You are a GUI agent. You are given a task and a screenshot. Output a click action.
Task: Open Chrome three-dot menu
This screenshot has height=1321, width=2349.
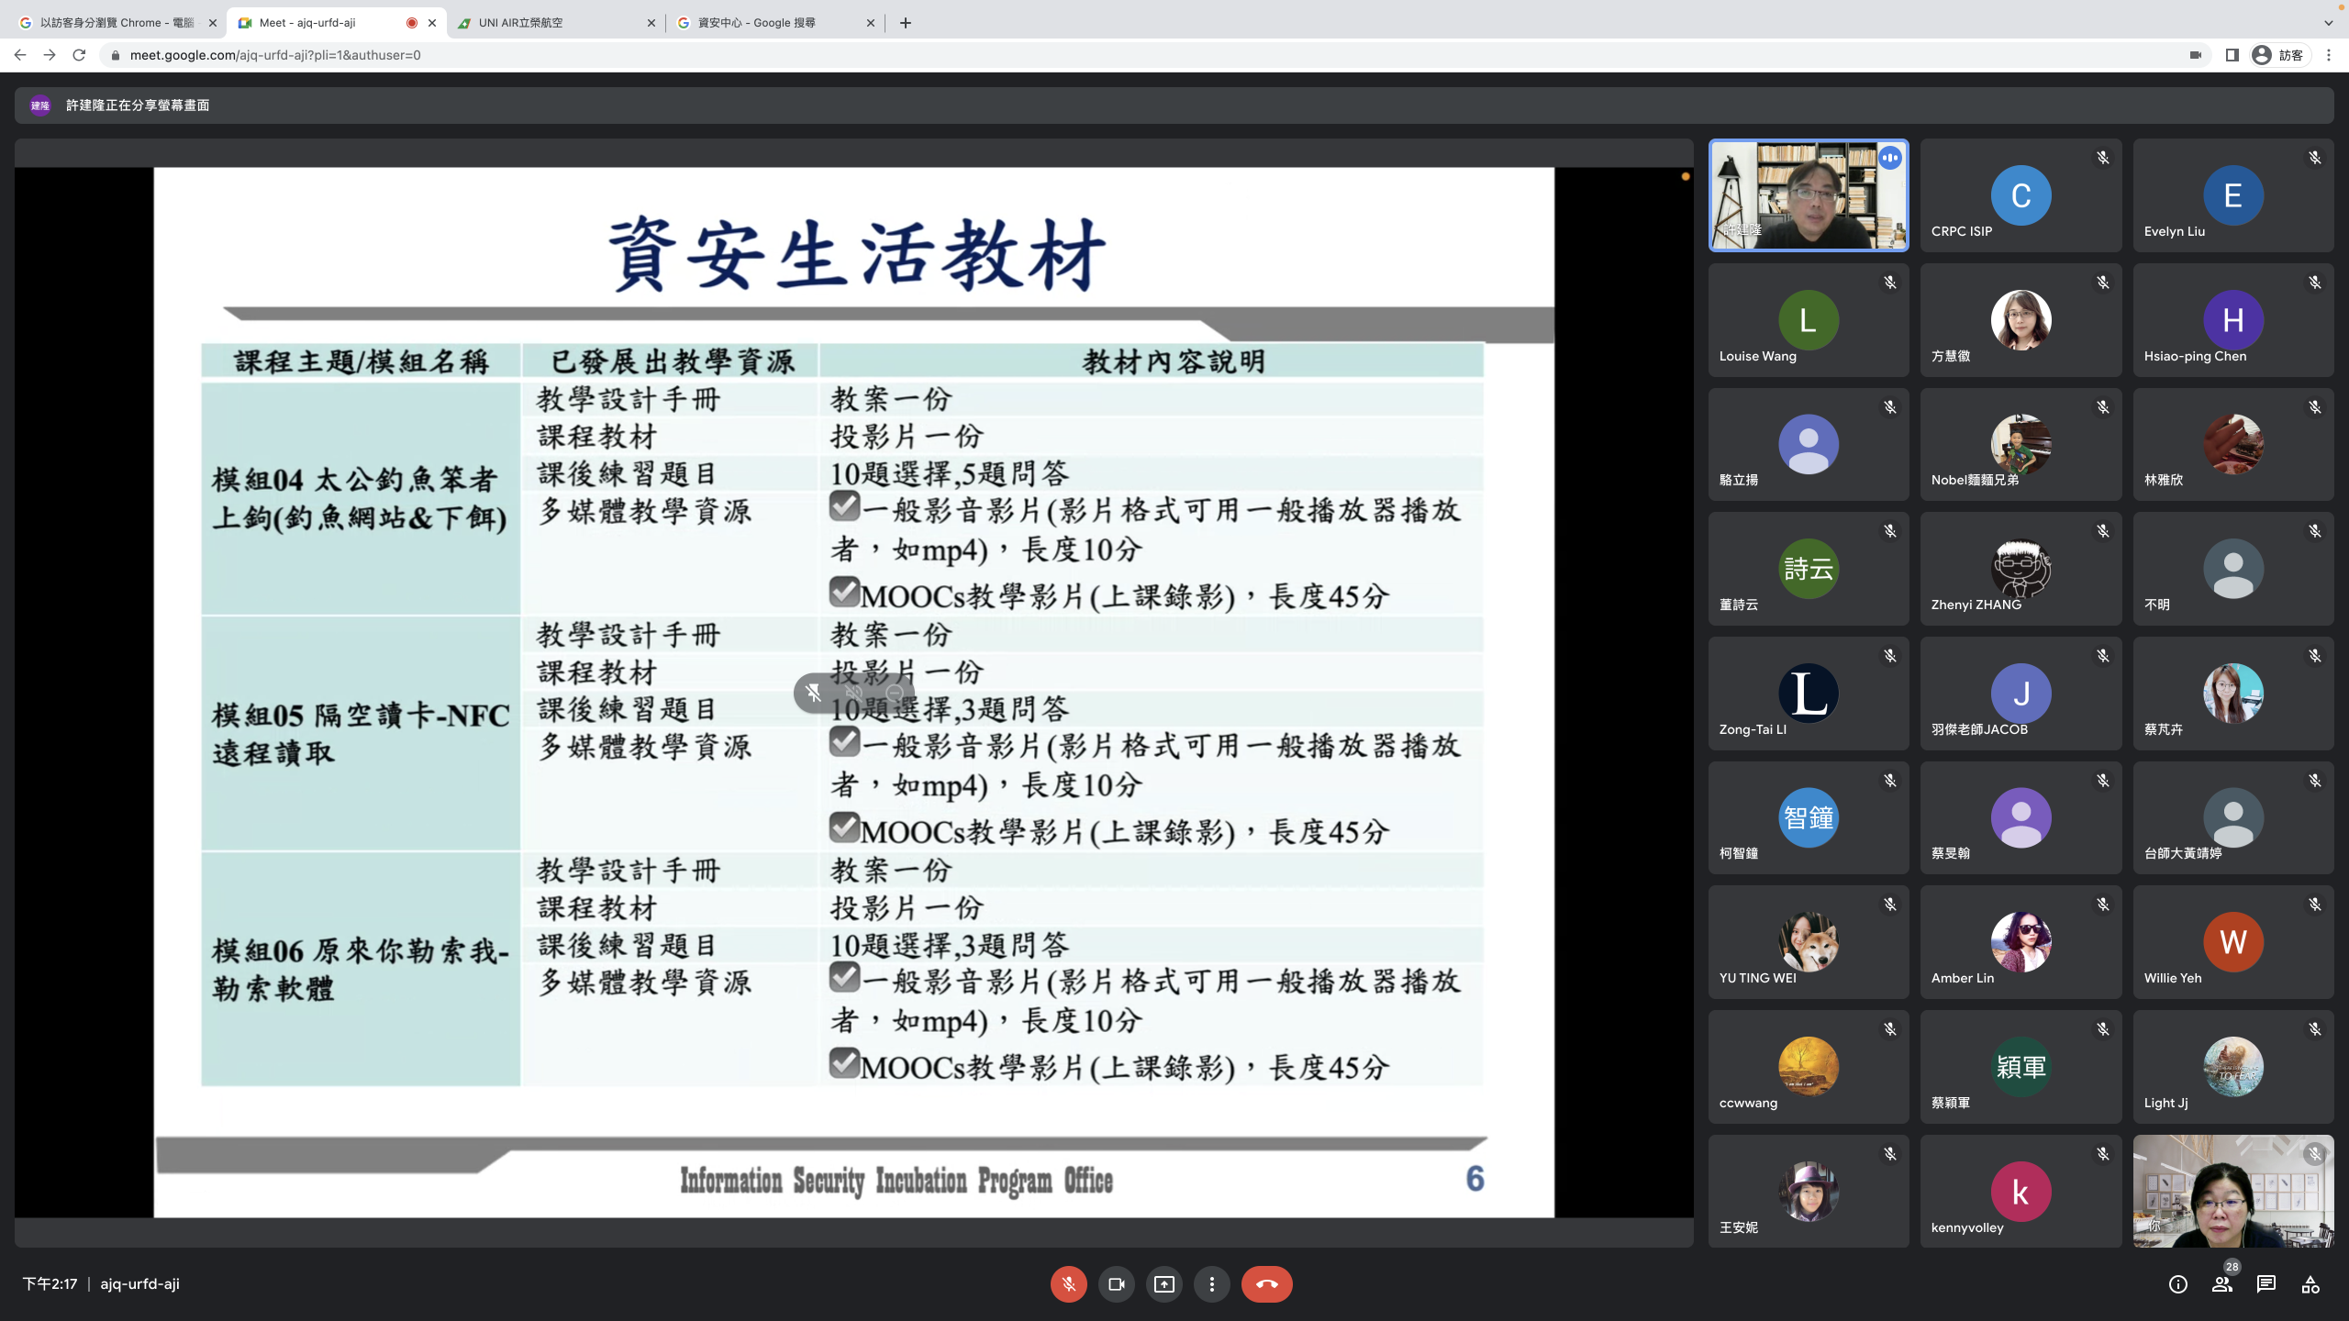pos(2328,55)
